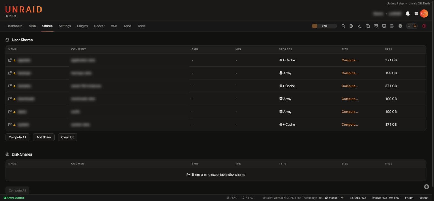The image size is (434, 201).
Task: Visit the Forum link
Action: pos(409,198)
